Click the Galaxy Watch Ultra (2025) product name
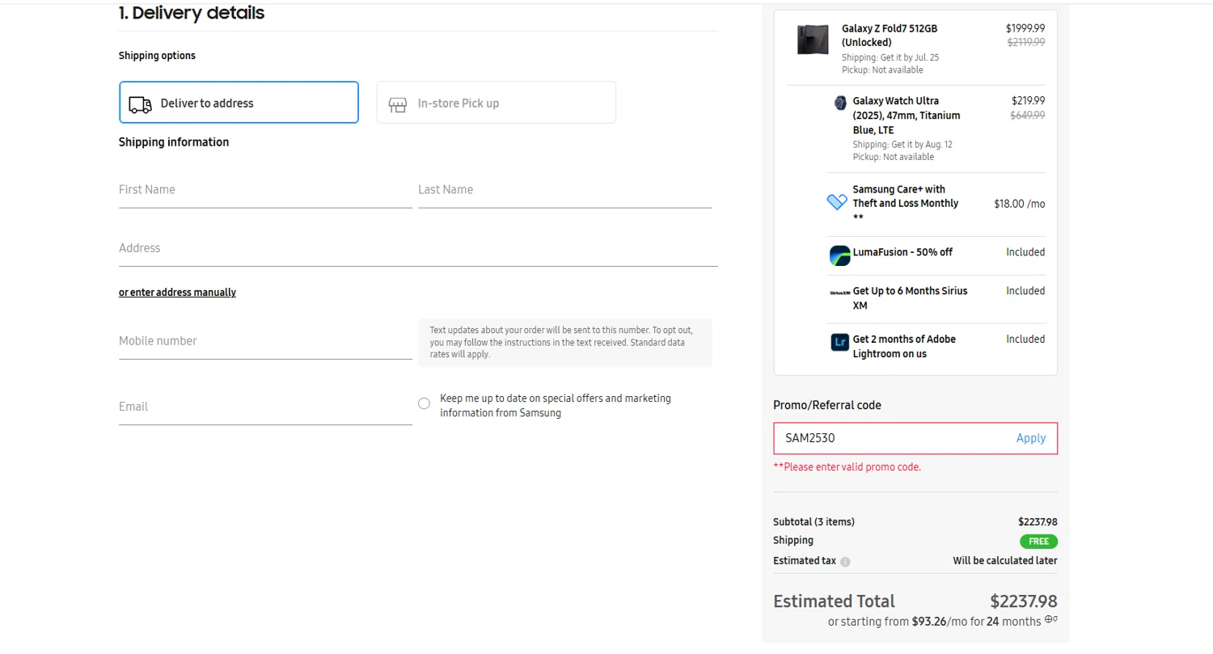 907,116
